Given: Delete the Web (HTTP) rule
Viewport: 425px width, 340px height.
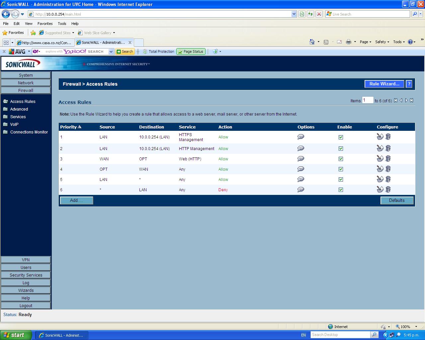Looking at the screenshot, I should coord(388,158).
